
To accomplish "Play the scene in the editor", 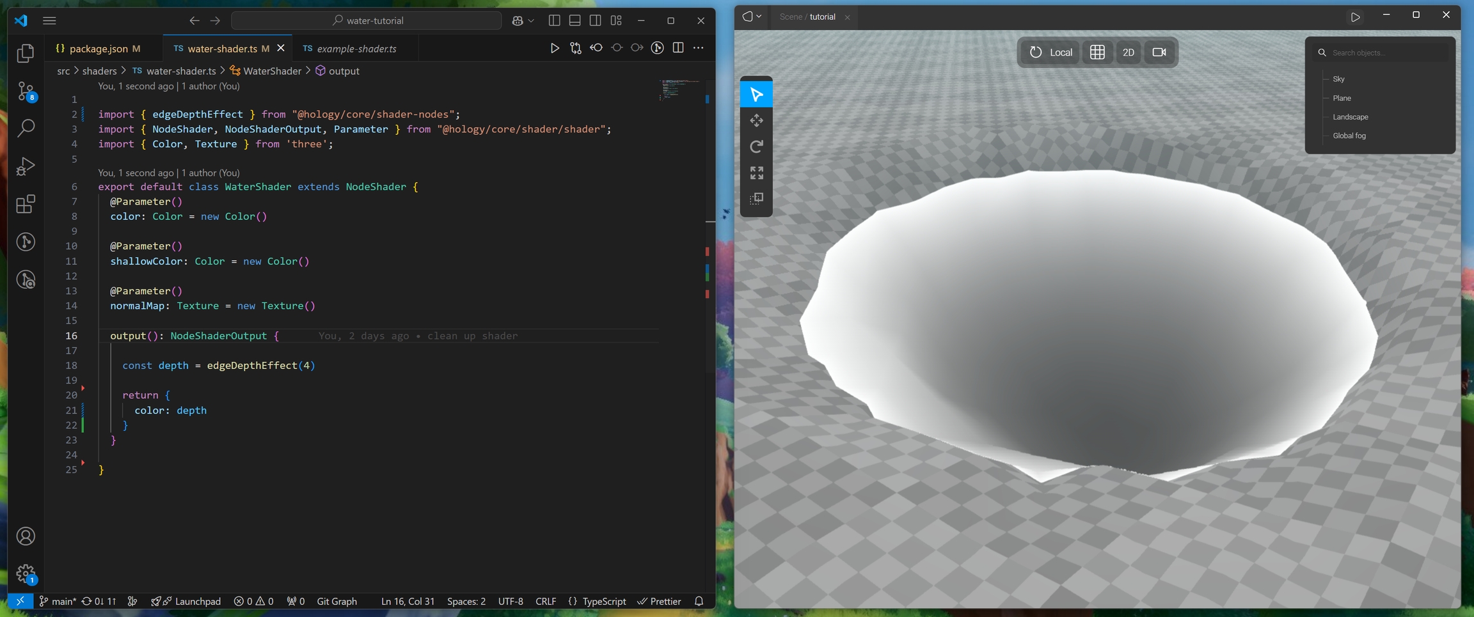I will 1355,17.
